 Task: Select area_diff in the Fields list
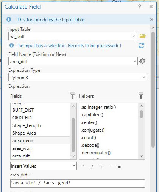40,156
